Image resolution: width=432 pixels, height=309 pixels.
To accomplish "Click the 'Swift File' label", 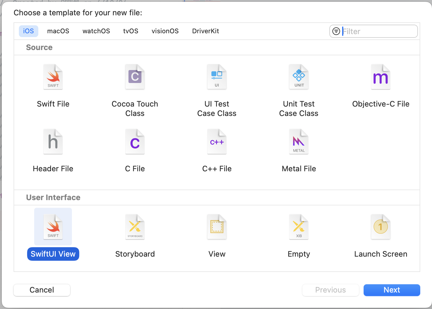I will 53,104.
